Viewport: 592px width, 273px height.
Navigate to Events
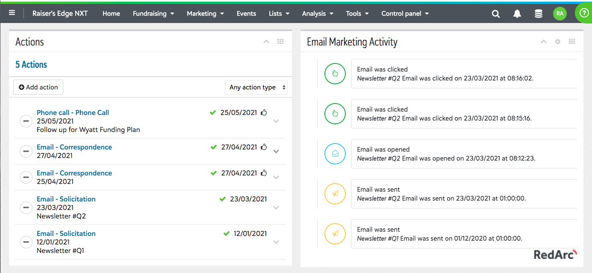coord(246,14)
